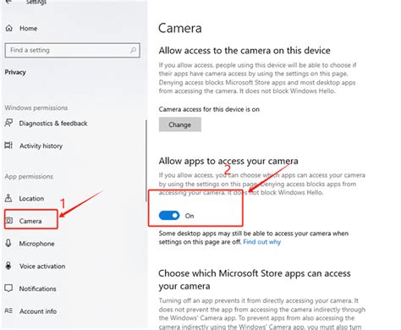Click 'Choose which Microsoft Store apps' heading
This screenshot has height=330, width=401.
(255, 279)
